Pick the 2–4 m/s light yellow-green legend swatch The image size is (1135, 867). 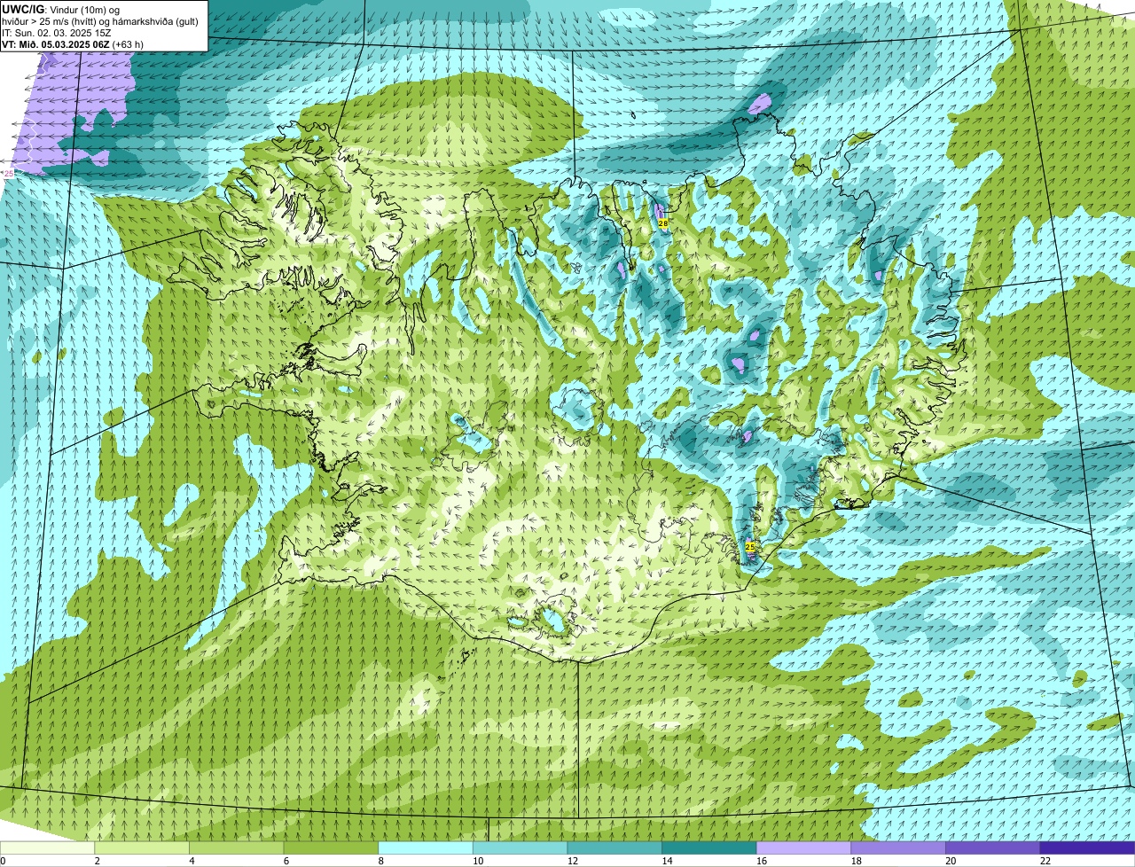(x=142, y=847)
